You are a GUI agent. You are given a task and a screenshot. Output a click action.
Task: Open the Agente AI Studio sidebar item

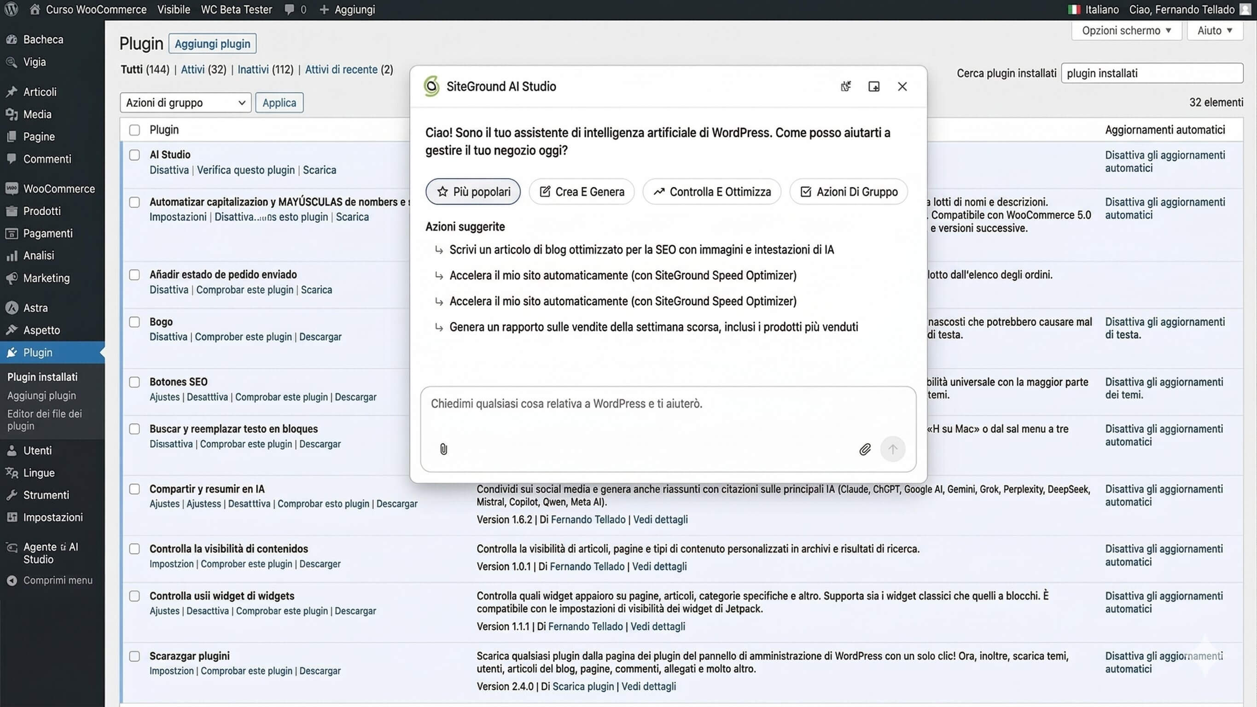[50, 553]
